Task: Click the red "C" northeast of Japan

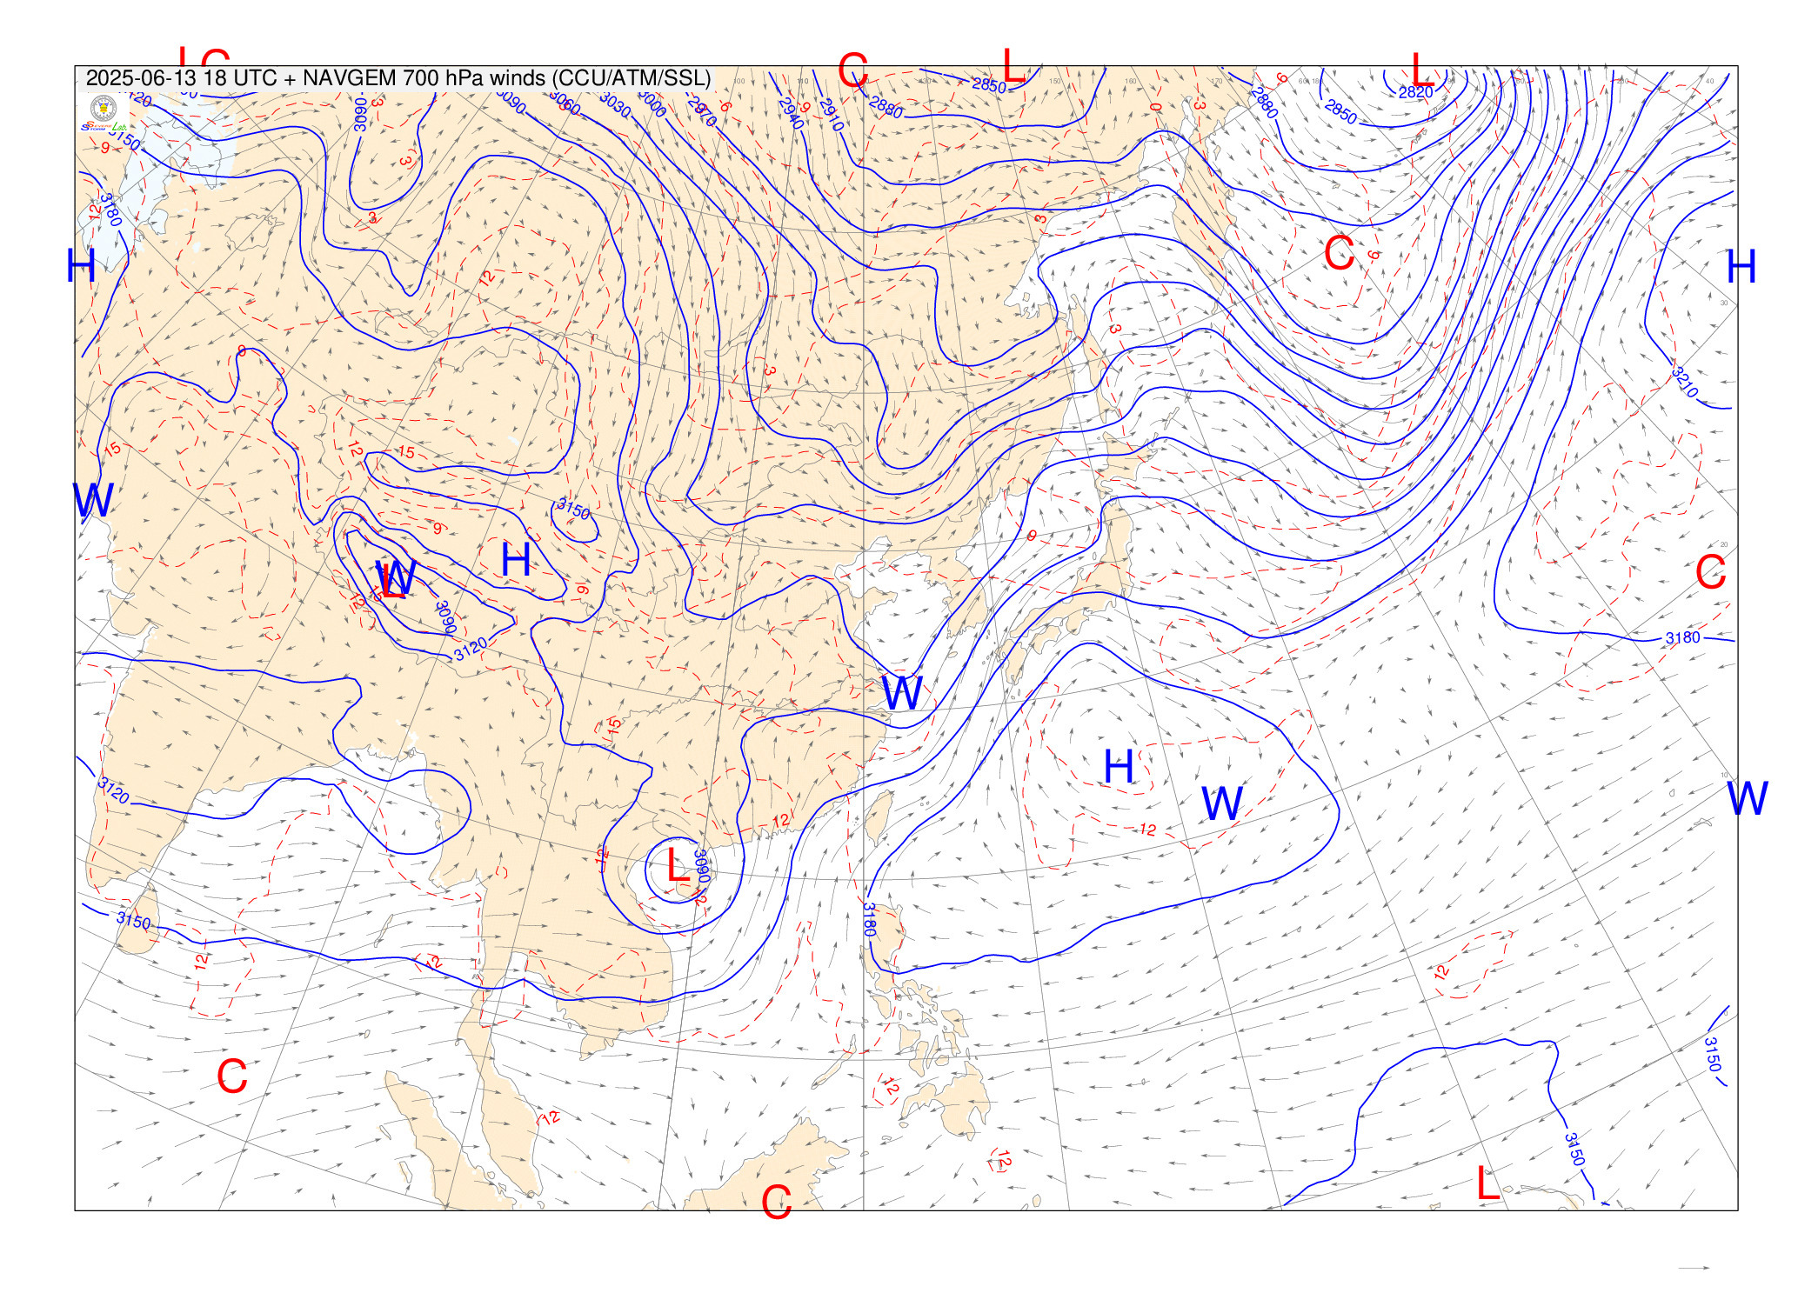Action: click(1339, 253)
